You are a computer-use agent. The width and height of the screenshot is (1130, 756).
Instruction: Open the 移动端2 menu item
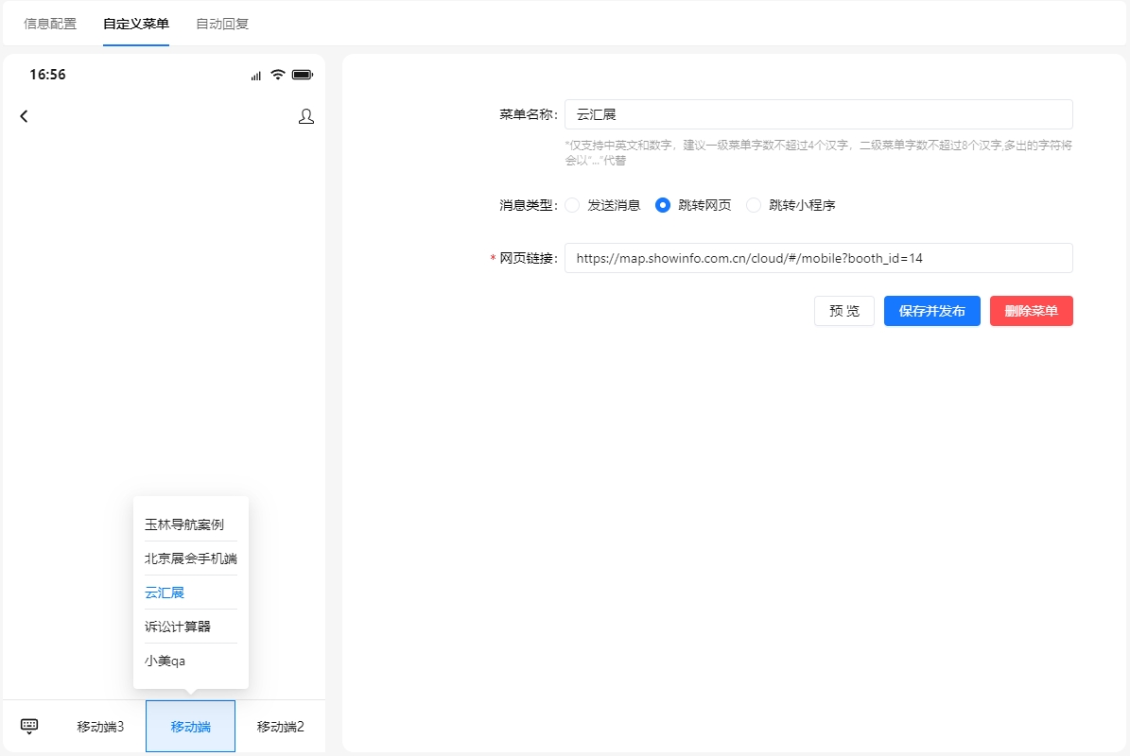click(280, 725)
